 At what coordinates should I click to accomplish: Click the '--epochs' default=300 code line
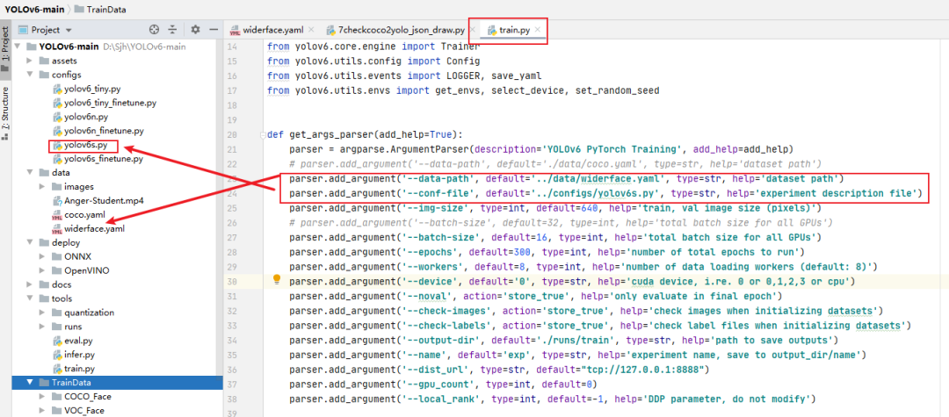point(547,252)
